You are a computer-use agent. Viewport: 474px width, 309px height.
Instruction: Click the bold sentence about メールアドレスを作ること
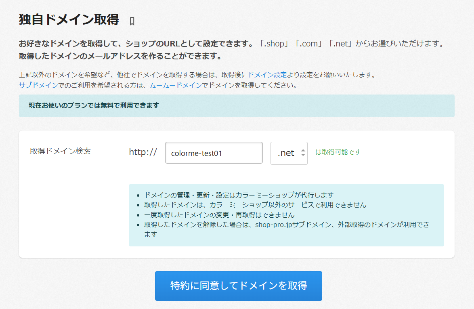pos(120,56)
